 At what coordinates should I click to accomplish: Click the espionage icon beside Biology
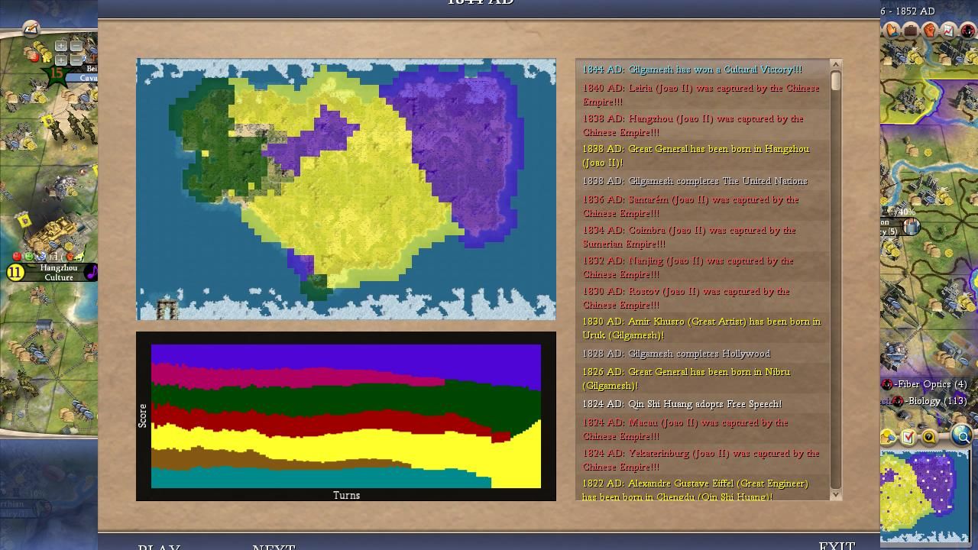[x=897, y=401]
